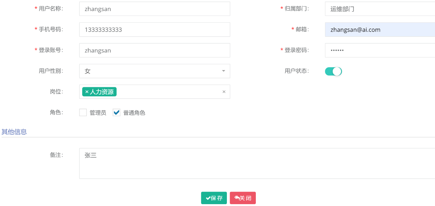
Task: Click the 登录账号 input field
Action: point(154,50)
